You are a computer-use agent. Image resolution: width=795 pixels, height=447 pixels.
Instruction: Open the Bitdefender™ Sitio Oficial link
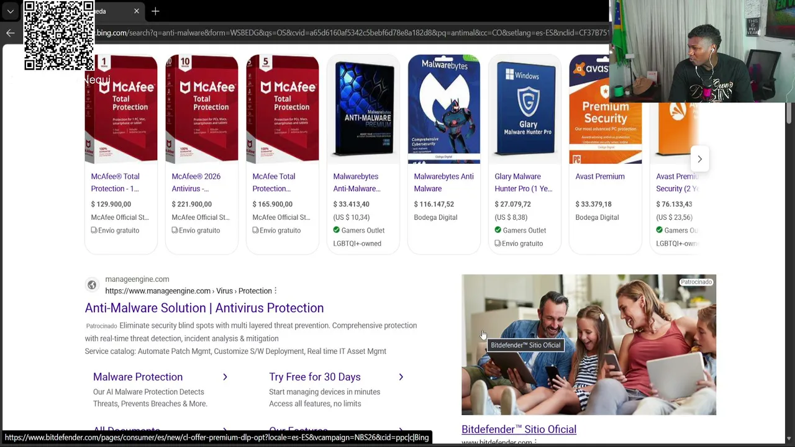pyautogui.click(x=519, y=430)
